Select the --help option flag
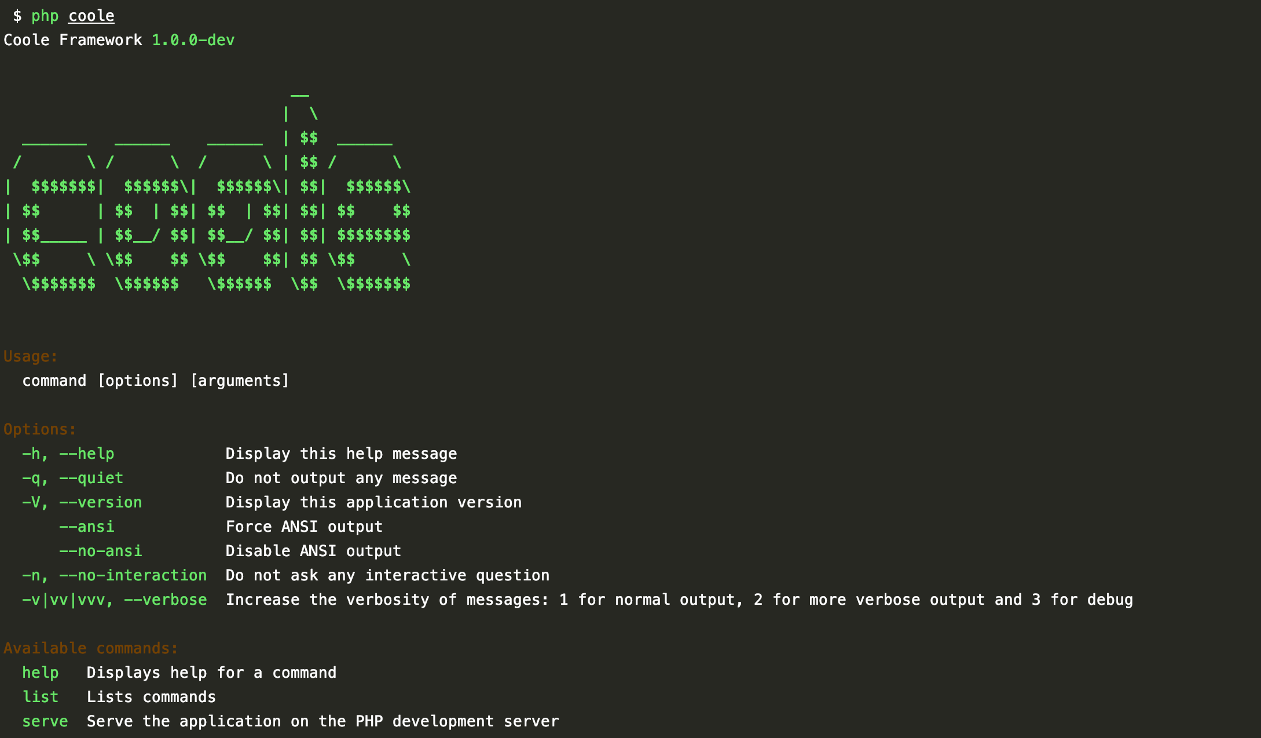1261x738 pixels. [87, 454]
